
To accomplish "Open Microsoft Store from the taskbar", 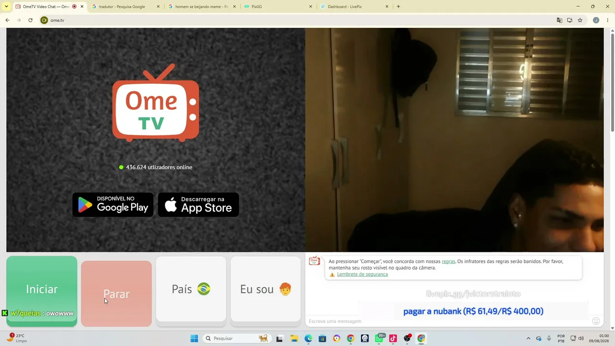I will point(322,338).
